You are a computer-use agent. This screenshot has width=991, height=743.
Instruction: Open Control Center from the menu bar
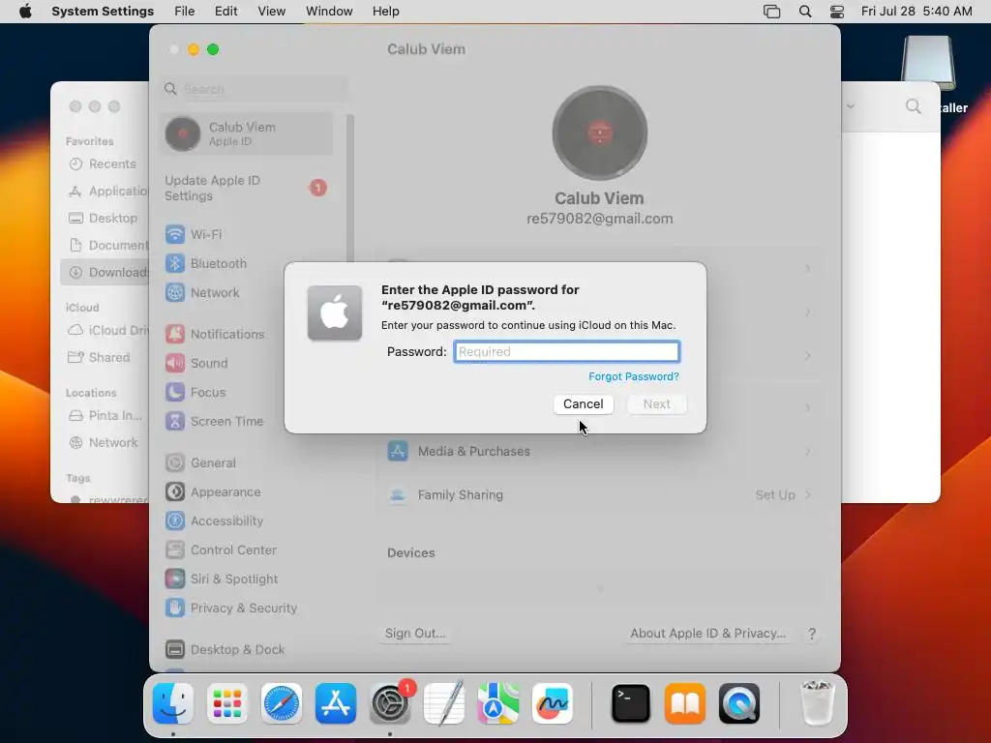837,12
